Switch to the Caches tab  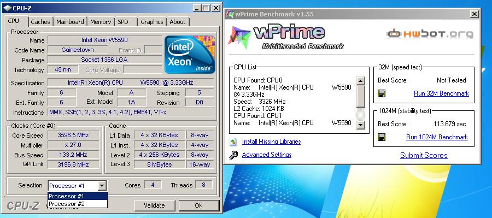pyautogui.click(x=40, y=22)
